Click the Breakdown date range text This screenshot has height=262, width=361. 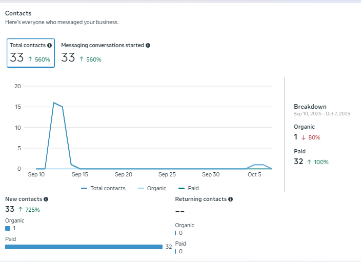click(322, 114)
